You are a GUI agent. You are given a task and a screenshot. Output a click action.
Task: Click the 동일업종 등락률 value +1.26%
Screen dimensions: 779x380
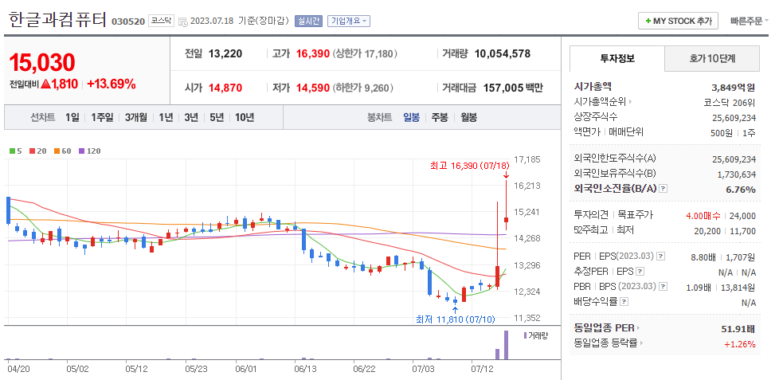click(x=740, y=343)
